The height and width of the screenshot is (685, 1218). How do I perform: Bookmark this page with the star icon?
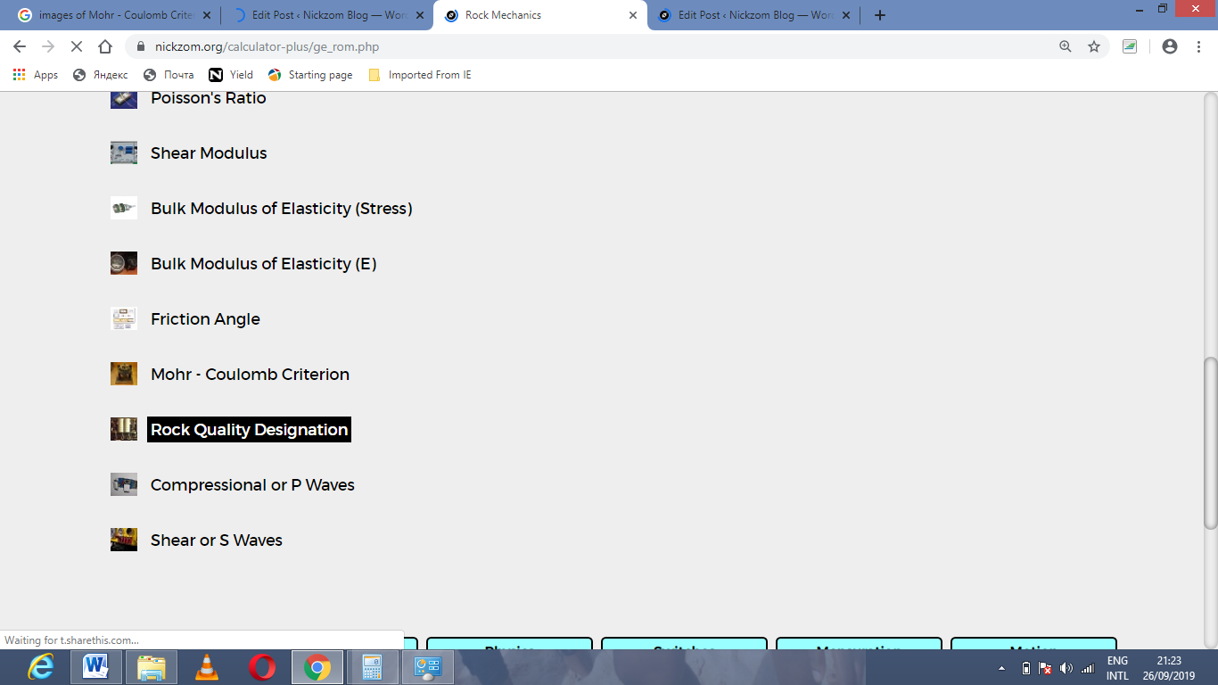click(1094, 46)
